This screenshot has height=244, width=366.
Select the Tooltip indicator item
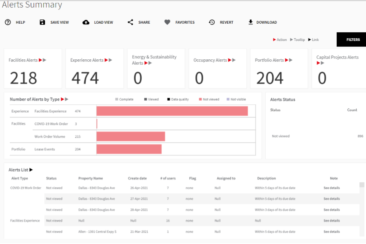click(297, 39)
